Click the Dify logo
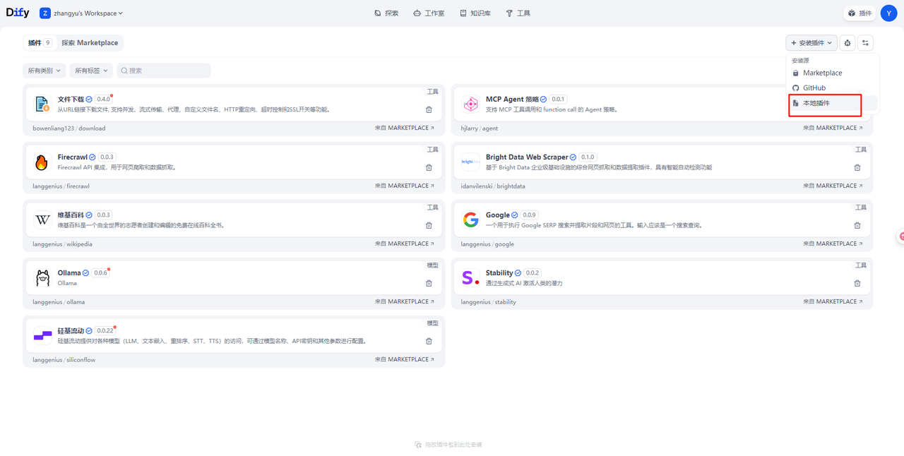This screenshot has width=904, height=456. 18,13
